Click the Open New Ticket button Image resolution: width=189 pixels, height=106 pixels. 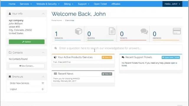171,57
